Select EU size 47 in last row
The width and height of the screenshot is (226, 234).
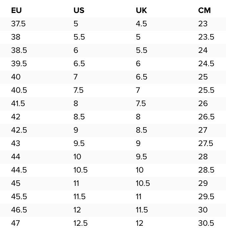pos(15,223)
